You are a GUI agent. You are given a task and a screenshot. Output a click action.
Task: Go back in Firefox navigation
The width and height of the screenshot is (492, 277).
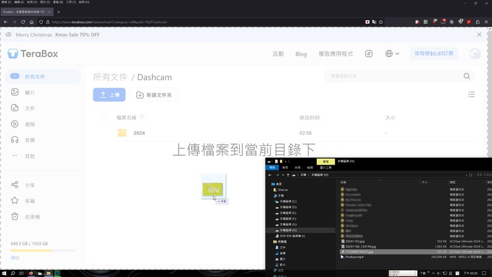(6, 22)
